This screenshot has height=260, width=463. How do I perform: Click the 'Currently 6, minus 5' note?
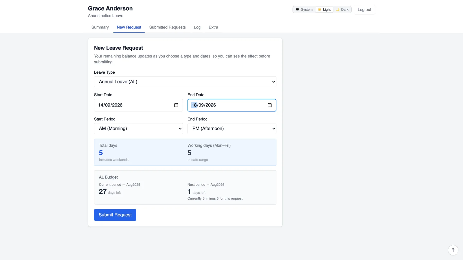pos(215,198)
